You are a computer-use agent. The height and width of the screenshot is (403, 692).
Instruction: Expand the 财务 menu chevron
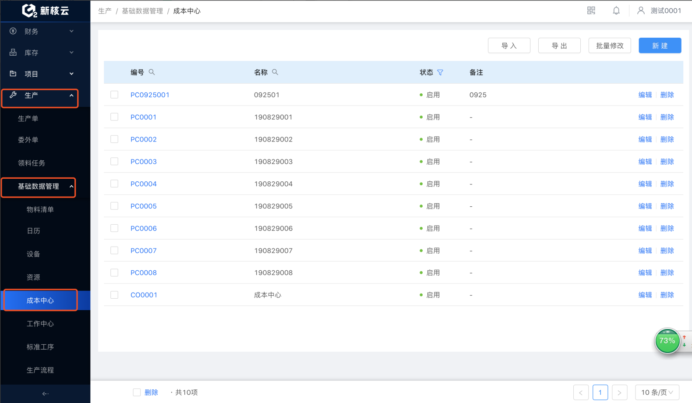71,31
